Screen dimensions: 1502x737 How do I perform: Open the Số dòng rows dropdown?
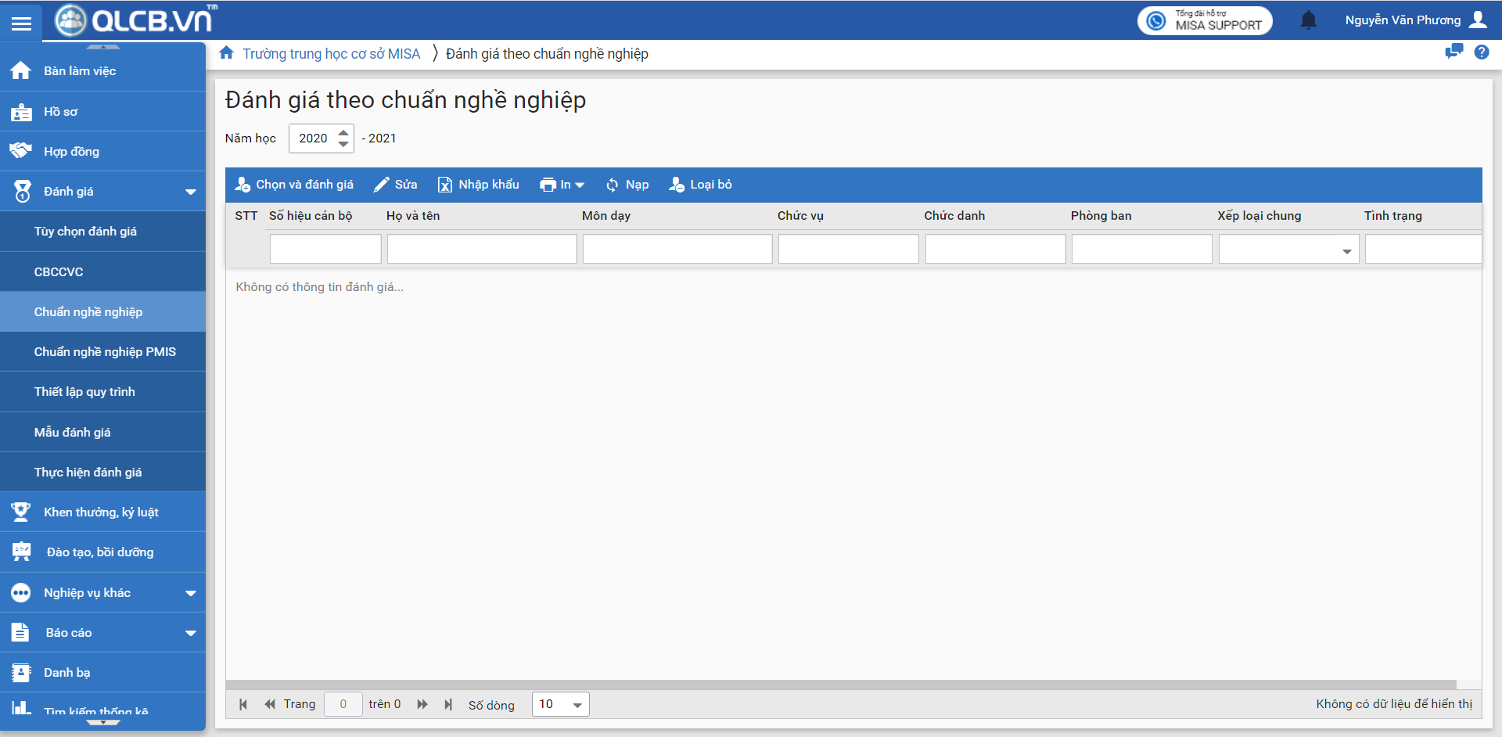(560, 705)
